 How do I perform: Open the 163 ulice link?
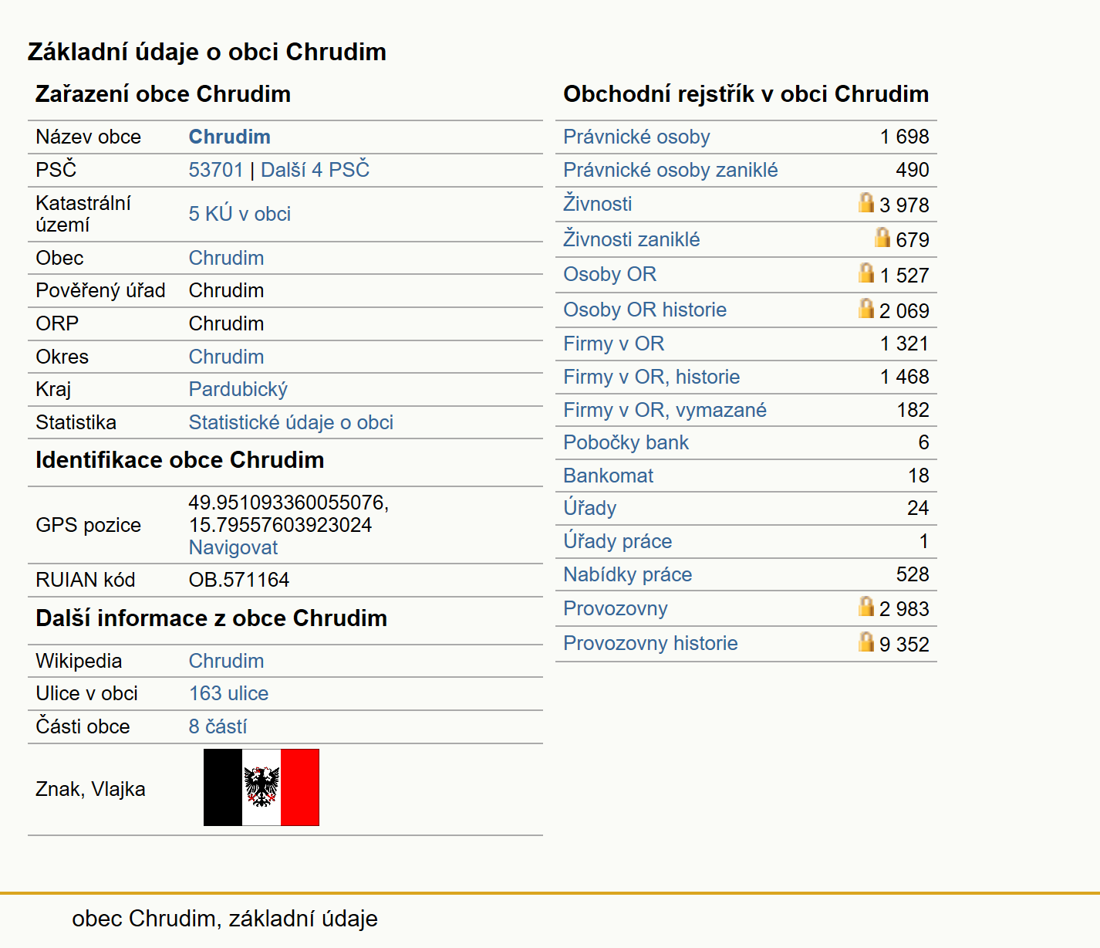[x=228, y=693]
